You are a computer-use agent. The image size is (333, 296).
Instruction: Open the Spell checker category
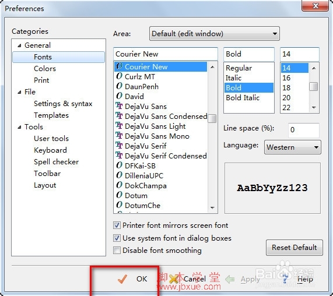coord(57,162)
